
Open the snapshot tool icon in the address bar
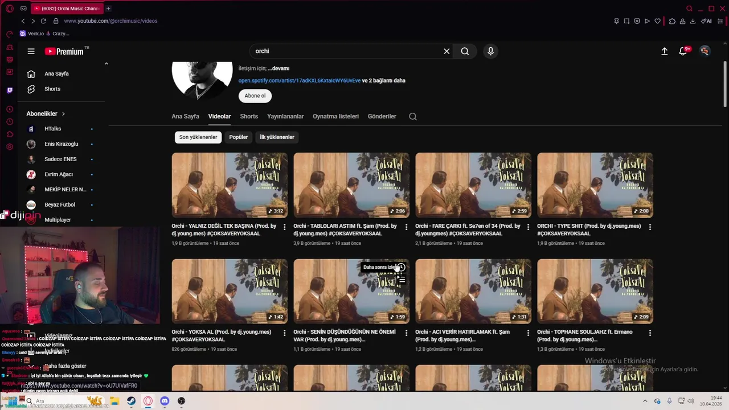pos(627,21)
